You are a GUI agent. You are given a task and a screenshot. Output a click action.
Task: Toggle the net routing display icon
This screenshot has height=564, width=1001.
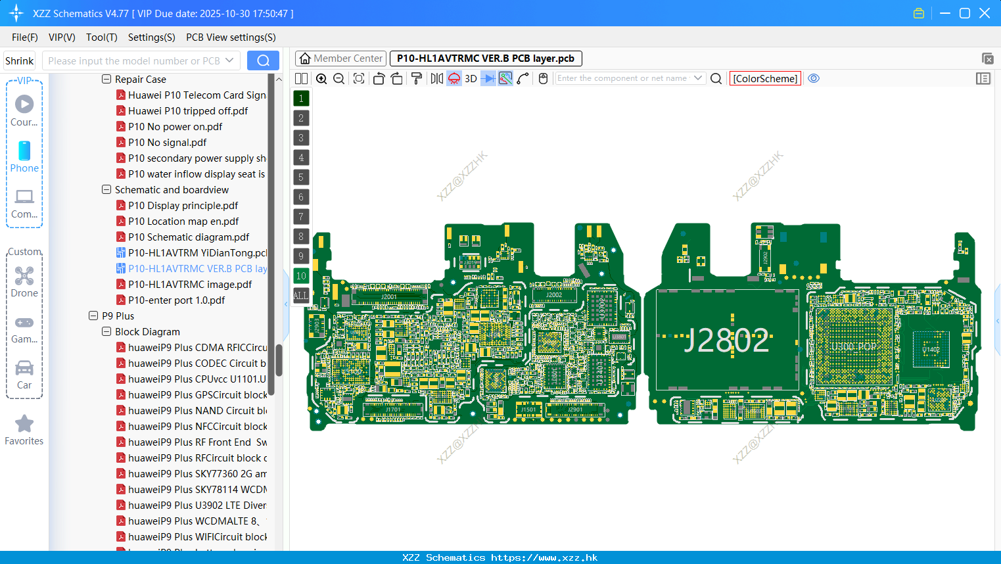(x=505, y=78)
